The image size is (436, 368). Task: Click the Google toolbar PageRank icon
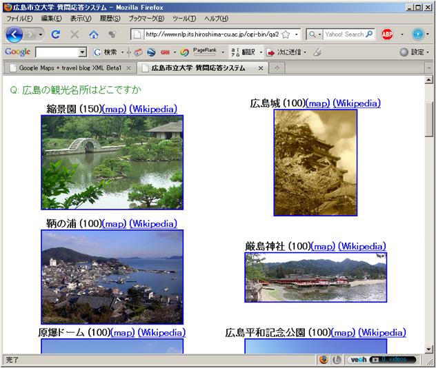[204, 52]
